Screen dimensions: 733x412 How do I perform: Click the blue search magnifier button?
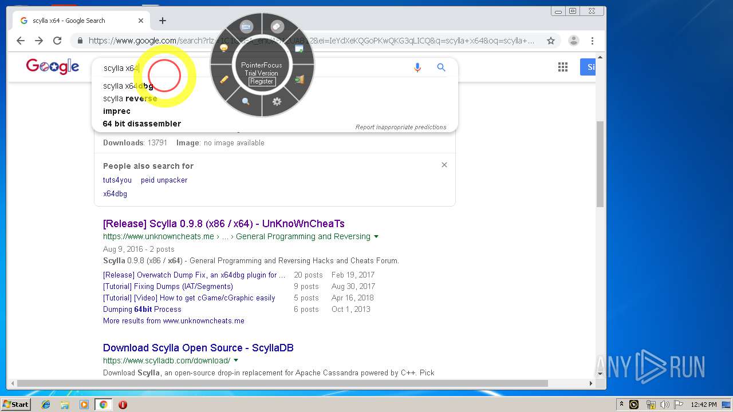click(441, 68)
